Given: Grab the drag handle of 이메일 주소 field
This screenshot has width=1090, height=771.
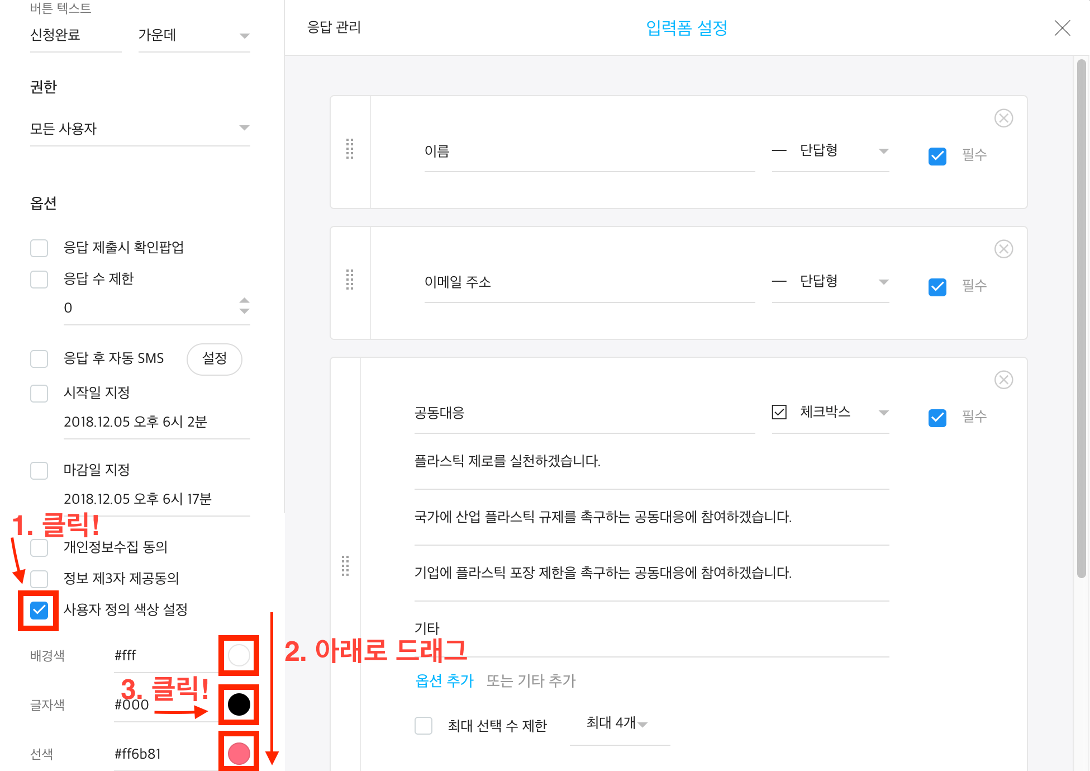Looking at the screenshot, I should [x=350, y=280].
